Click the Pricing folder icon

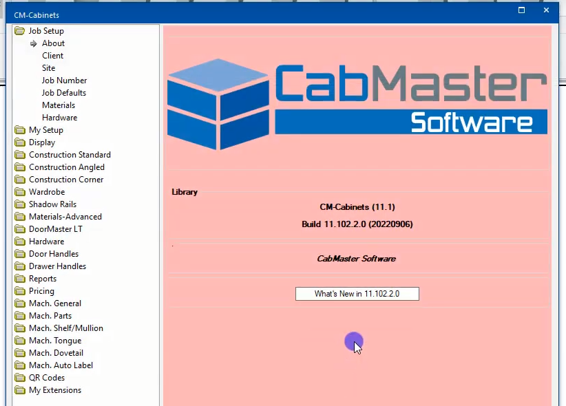pyautogui.click(x=19, y=291)
